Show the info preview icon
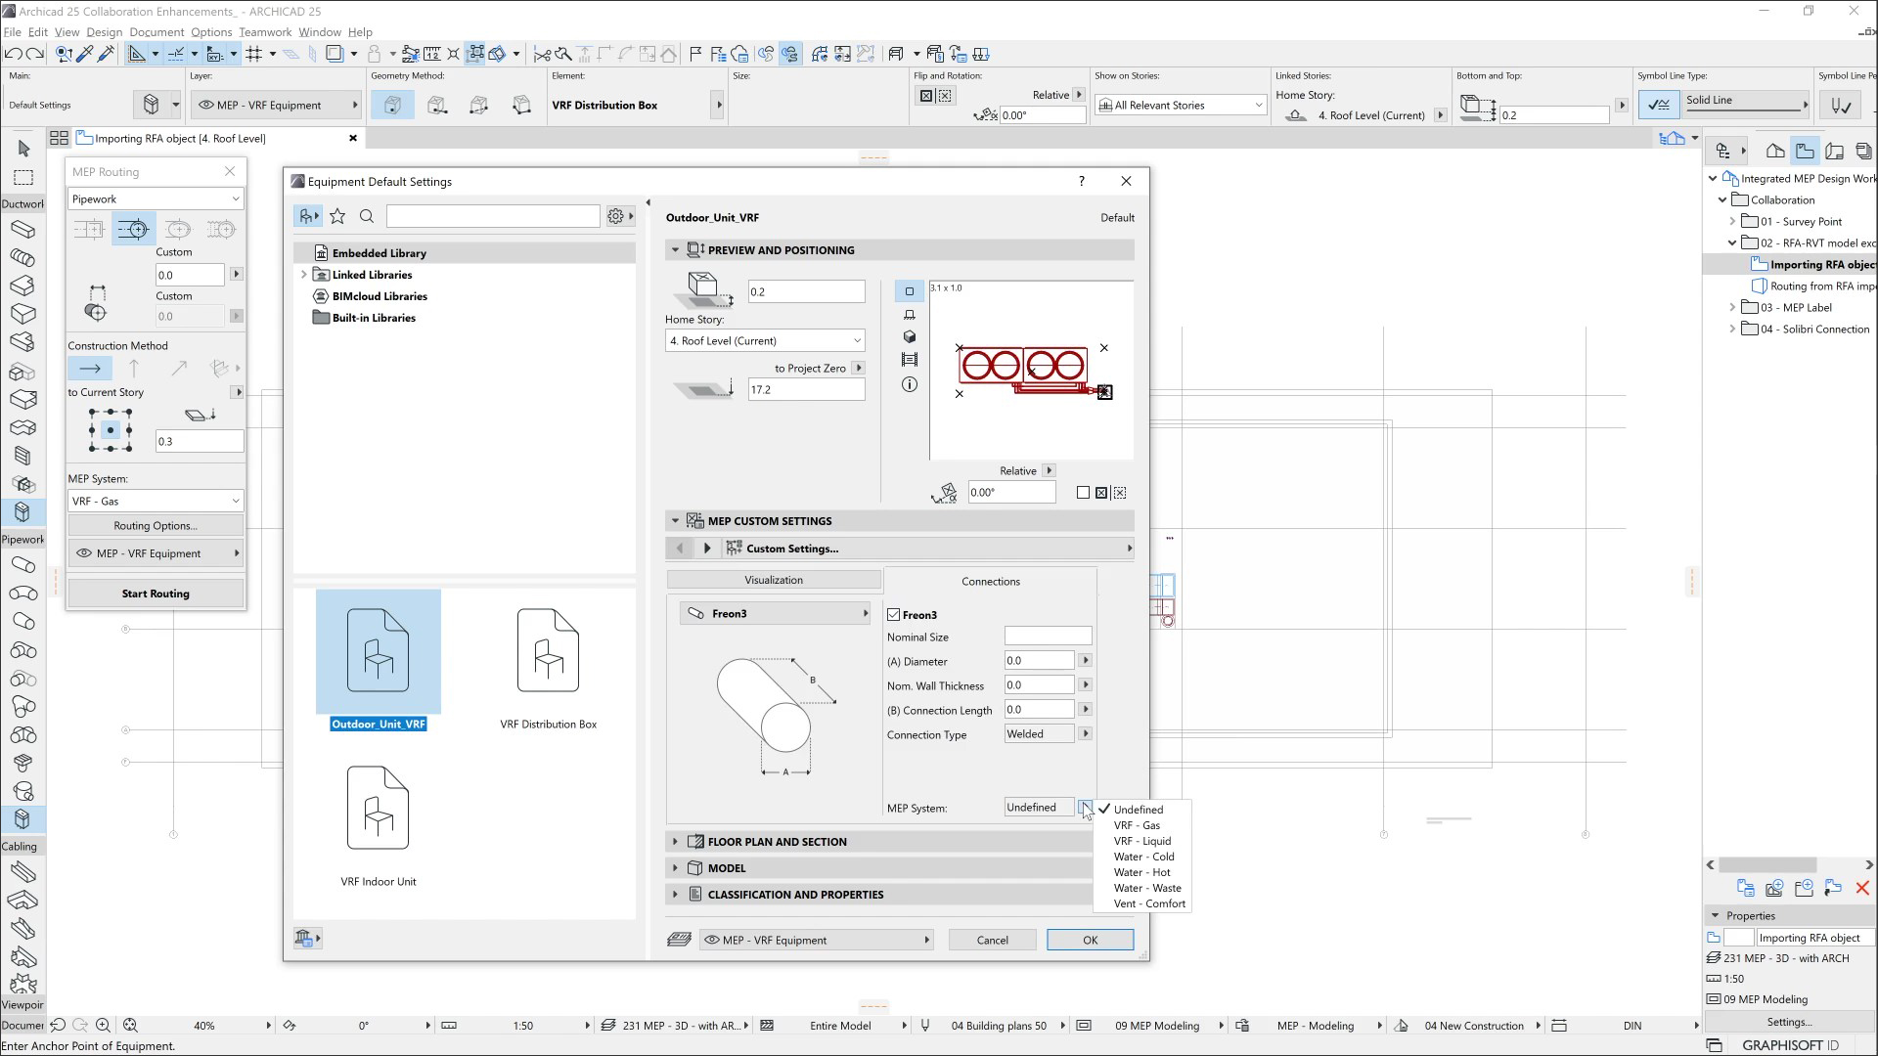 coord(910,384)
